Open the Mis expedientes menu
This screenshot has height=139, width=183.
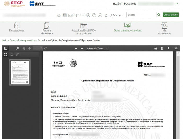(164, 28)
